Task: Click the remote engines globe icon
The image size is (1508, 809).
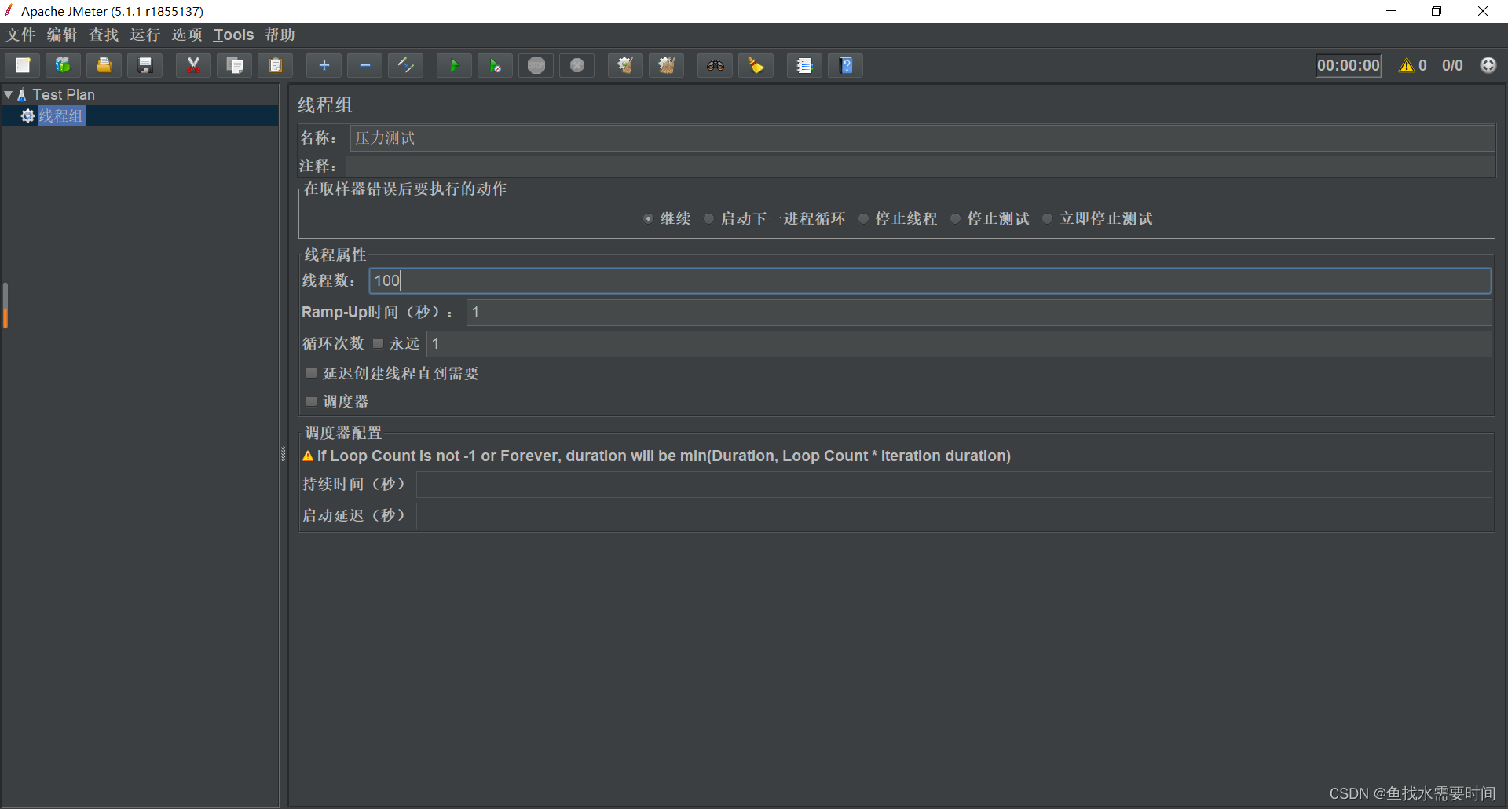Action: tap(1488, 65)
